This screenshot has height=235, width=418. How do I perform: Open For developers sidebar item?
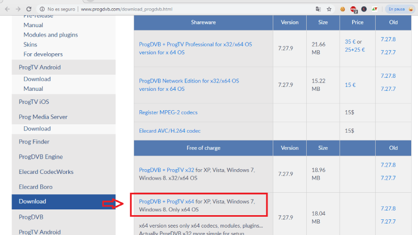pos(43,54)
